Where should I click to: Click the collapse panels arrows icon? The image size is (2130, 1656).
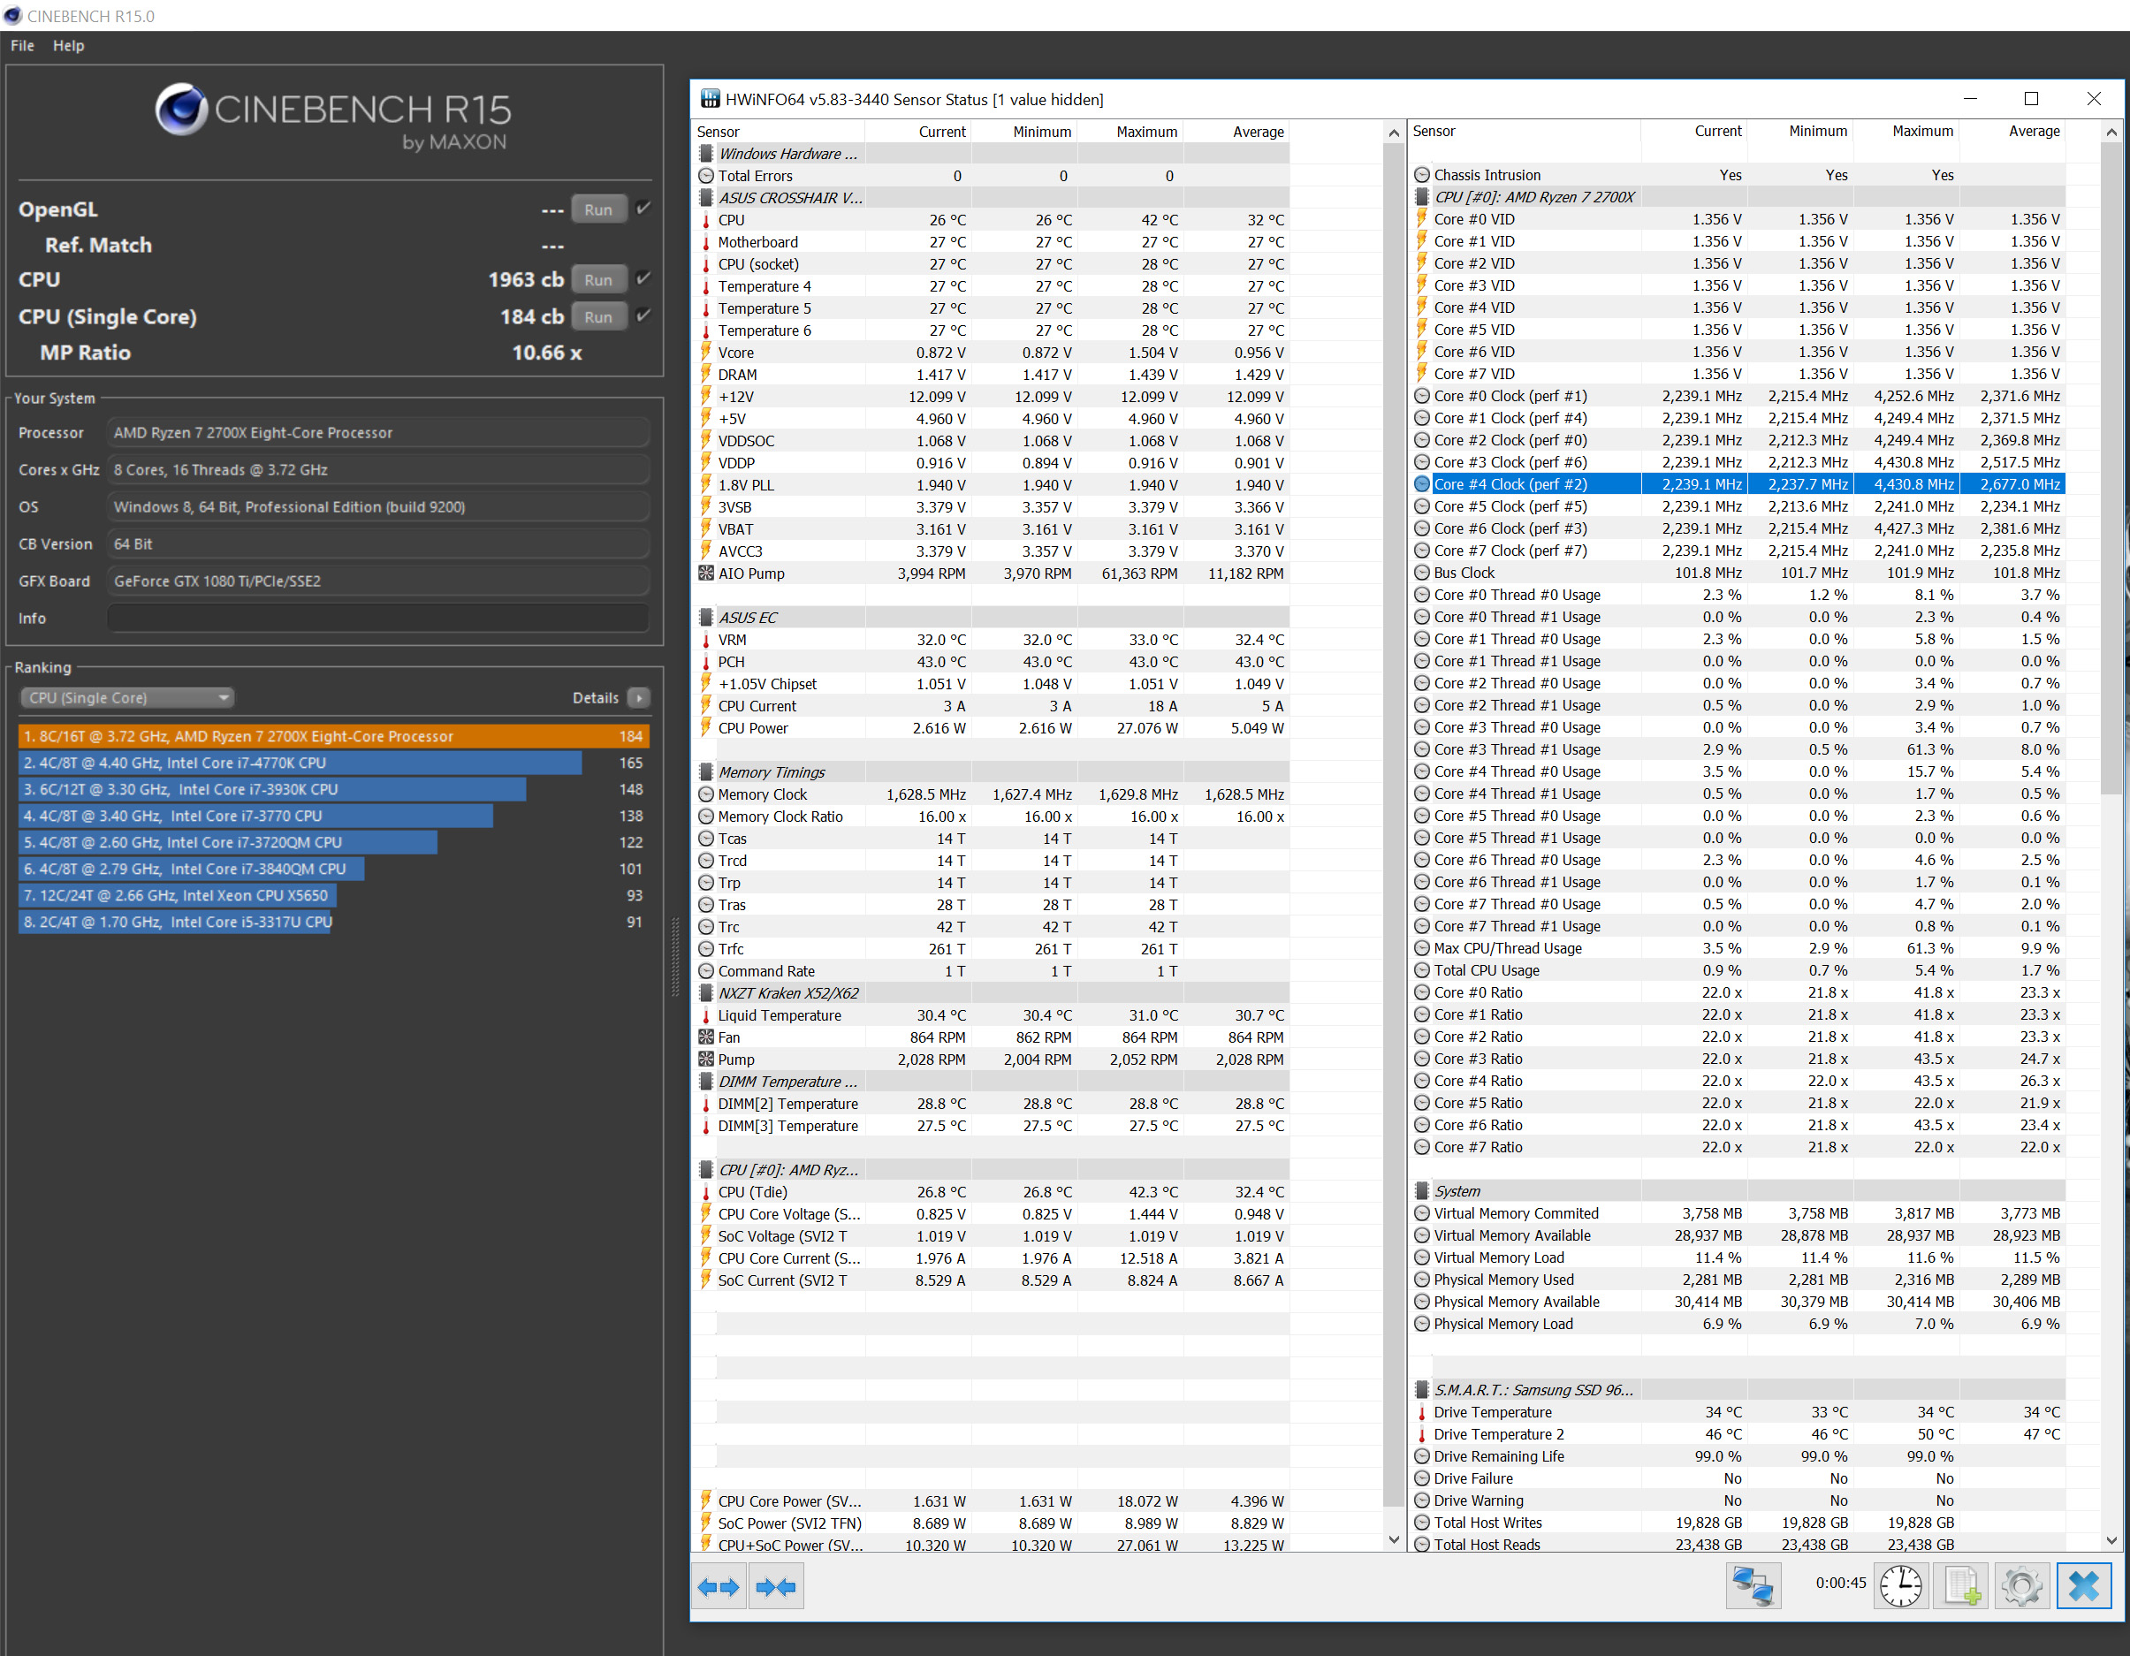click(x=776, y=1587)
